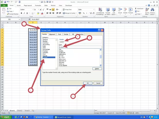Click the help icon in Format Cells dialog
Screen dimensions: 159x119
coord(99,30)
